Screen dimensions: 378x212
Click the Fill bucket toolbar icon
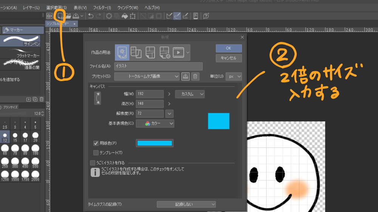pos(125,16)
